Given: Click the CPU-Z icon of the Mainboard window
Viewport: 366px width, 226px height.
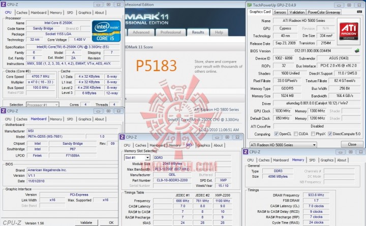Looking at the screenshot, I should (x=4, y=111).
